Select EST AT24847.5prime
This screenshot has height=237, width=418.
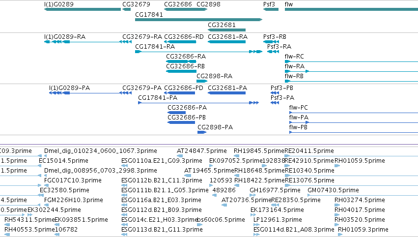(x=201, y=151)
